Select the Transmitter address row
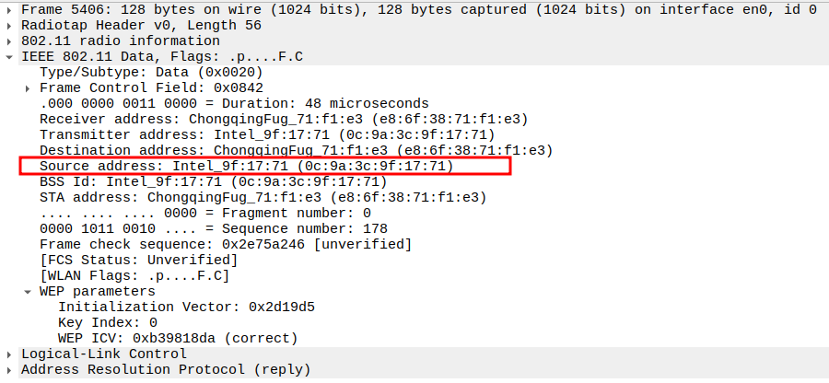Viewport: 829px width, 383px height. coord(267,134)
